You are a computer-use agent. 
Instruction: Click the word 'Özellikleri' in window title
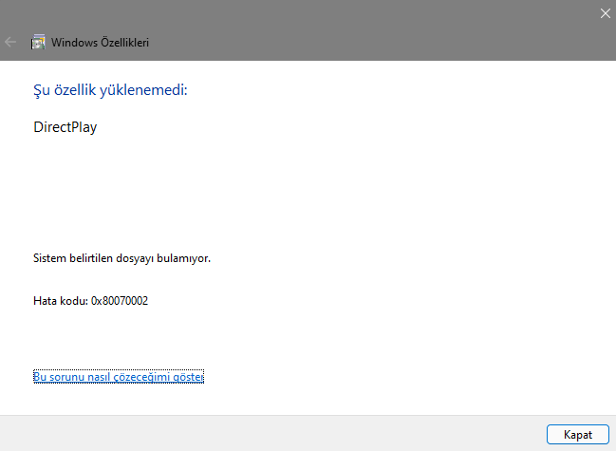coord(122,42)
